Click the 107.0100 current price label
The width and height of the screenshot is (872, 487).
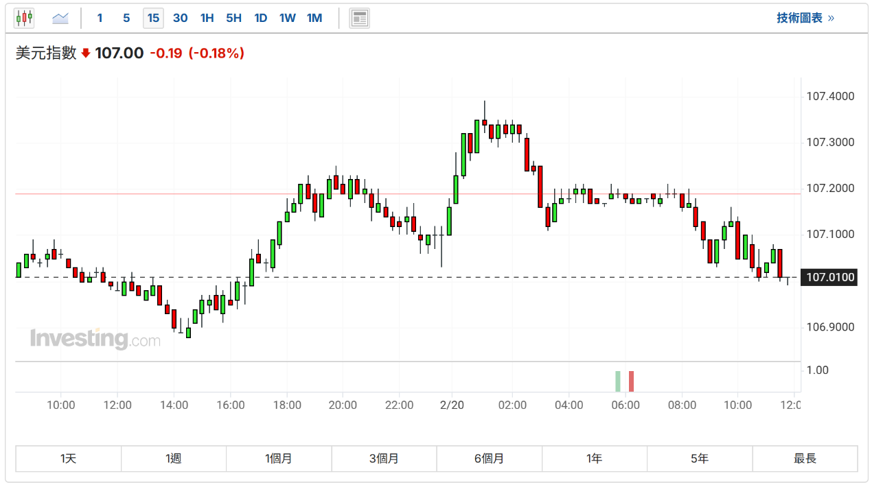tap(830, 278)
